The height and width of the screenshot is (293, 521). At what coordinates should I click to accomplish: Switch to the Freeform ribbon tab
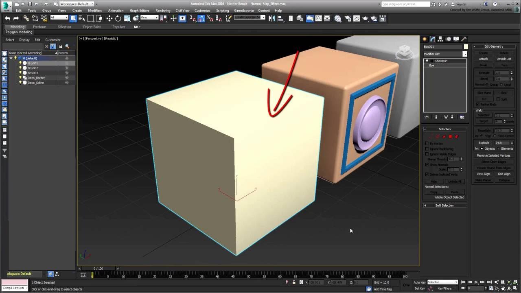[x=39, y=27]
